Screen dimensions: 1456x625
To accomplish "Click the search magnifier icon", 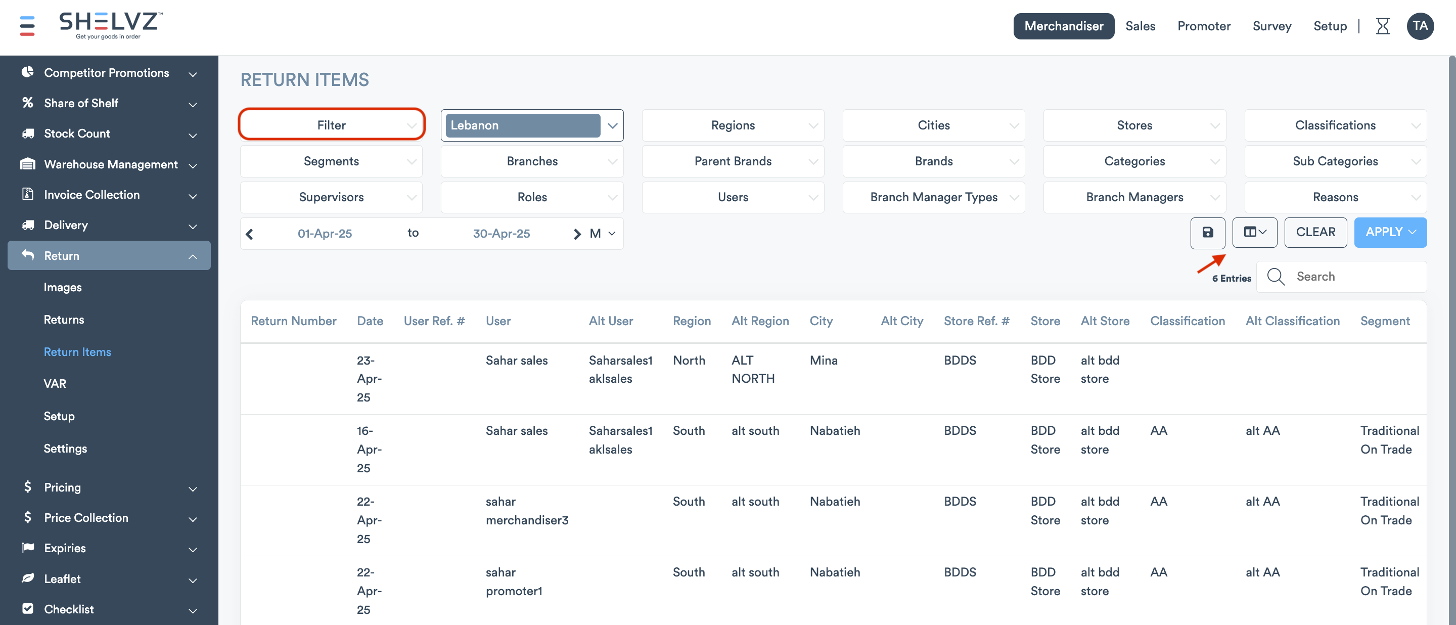I will [x=1276, y=277].
